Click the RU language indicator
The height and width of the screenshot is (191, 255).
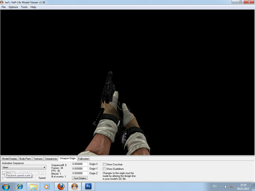point(215,186)
